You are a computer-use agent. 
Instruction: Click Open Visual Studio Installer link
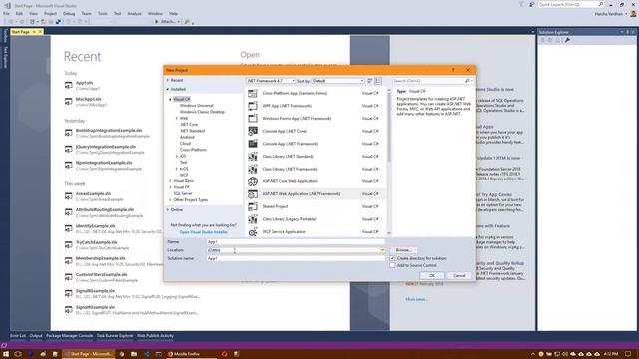tap(204, 232)
